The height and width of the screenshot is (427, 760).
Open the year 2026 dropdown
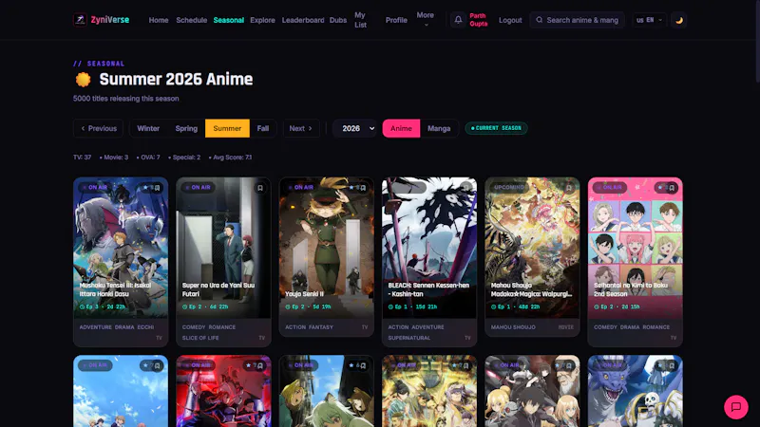(354, 128)
